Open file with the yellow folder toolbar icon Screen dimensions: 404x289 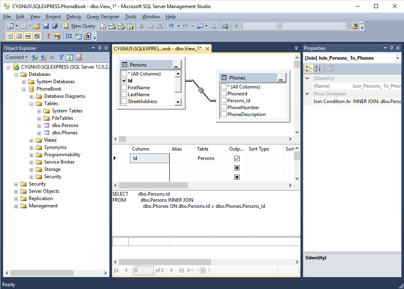pos(37,26)
